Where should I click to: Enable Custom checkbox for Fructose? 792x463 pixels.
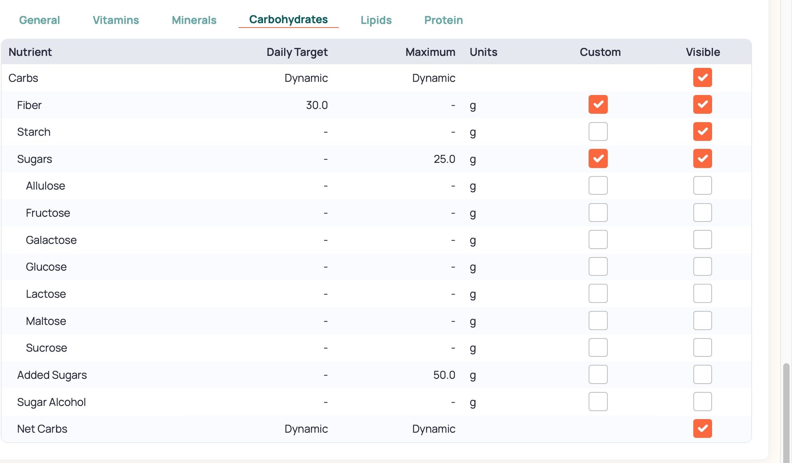tap(598, 213)
